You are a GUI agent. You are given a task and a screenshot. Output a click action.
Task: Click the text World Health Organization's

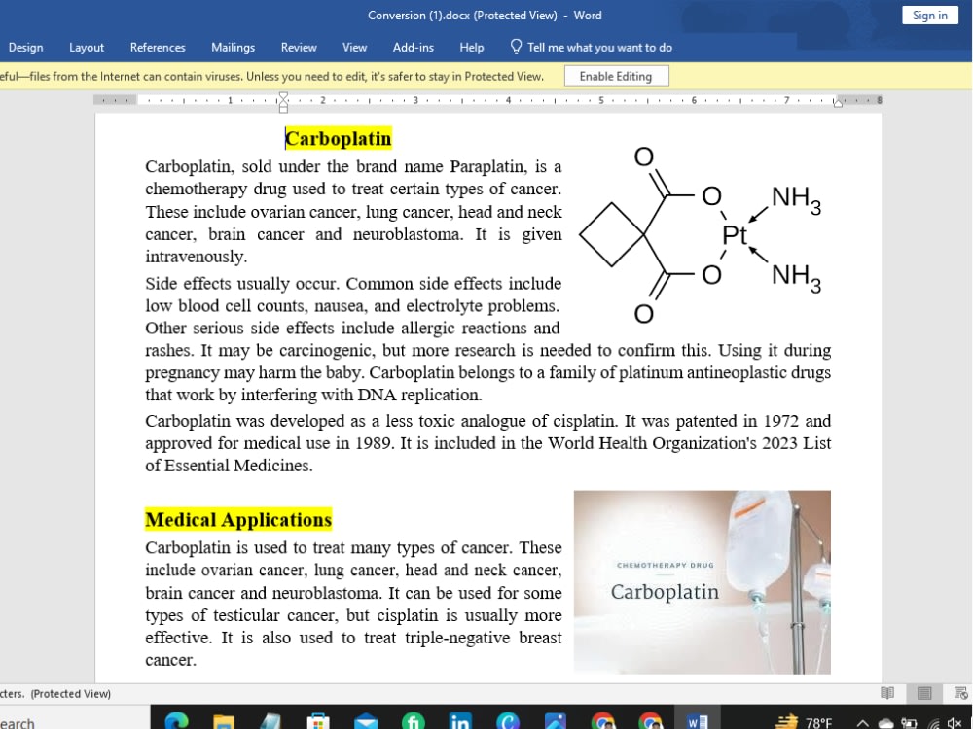click(652, 443)
